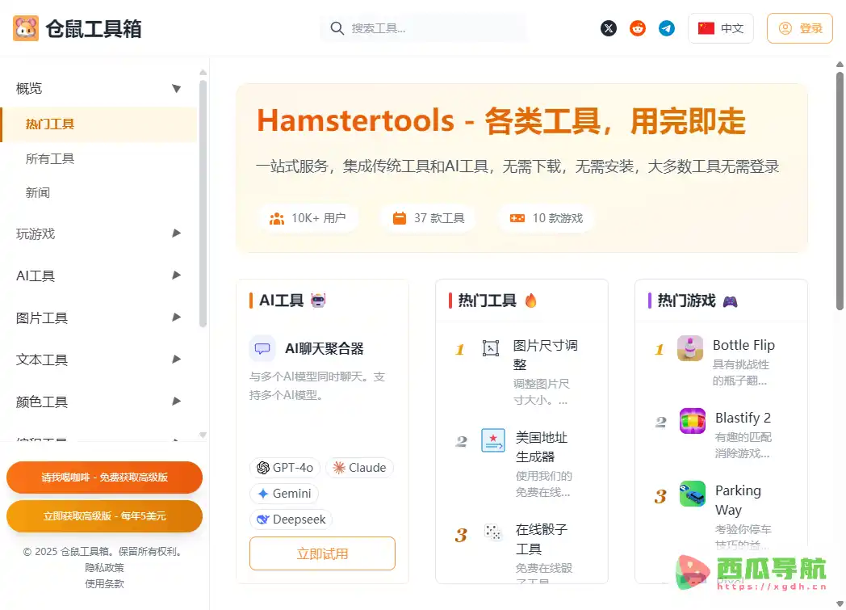Click the 登录 login button
The image size is (846, 610).
(x=800, y=28)
